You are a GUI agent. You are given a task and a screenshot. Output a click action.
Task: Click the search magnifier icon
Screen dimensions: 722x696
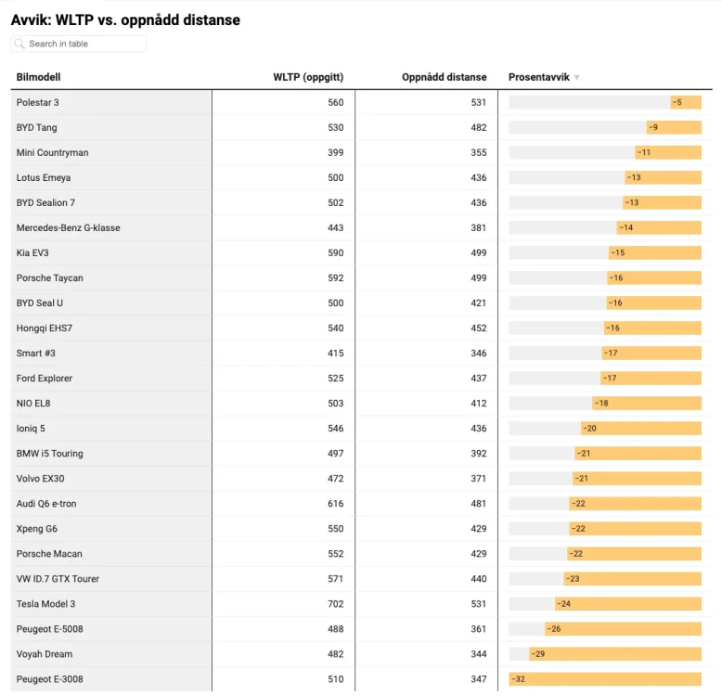point(19,44)
